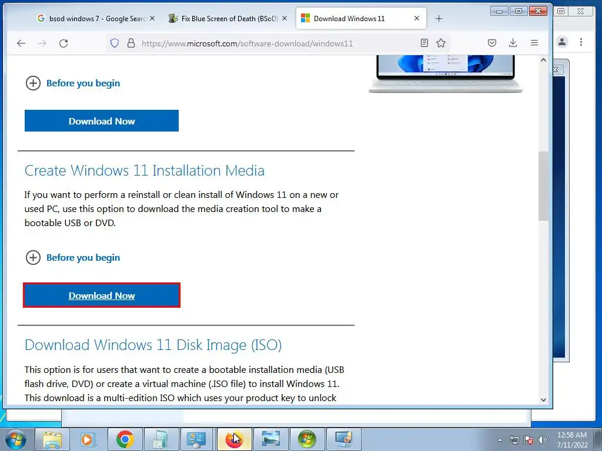Expand Before you begin under Installation Media
Viewport: 602px width, 451px height.
73,258
